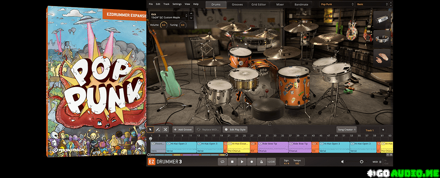Start recording with the record button

[x=252, y=162]
